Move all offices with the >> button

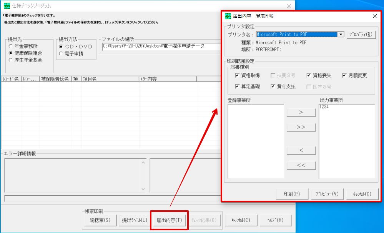pyautogui.click(x=301, y=127)
